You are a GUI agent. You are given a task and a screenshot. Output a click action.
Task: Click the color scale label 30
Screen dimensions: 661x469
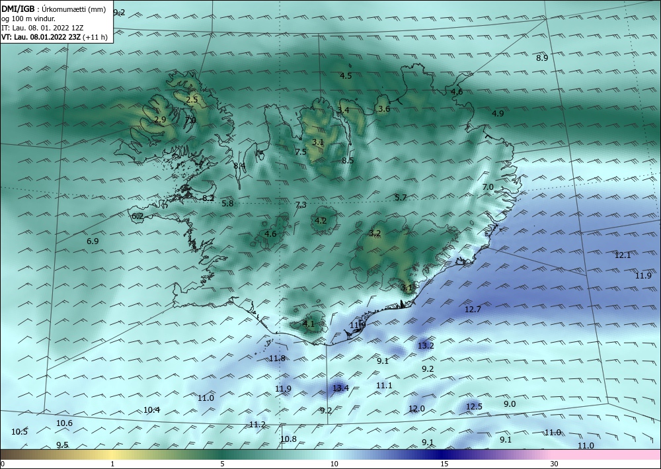[x=555, y=464]
